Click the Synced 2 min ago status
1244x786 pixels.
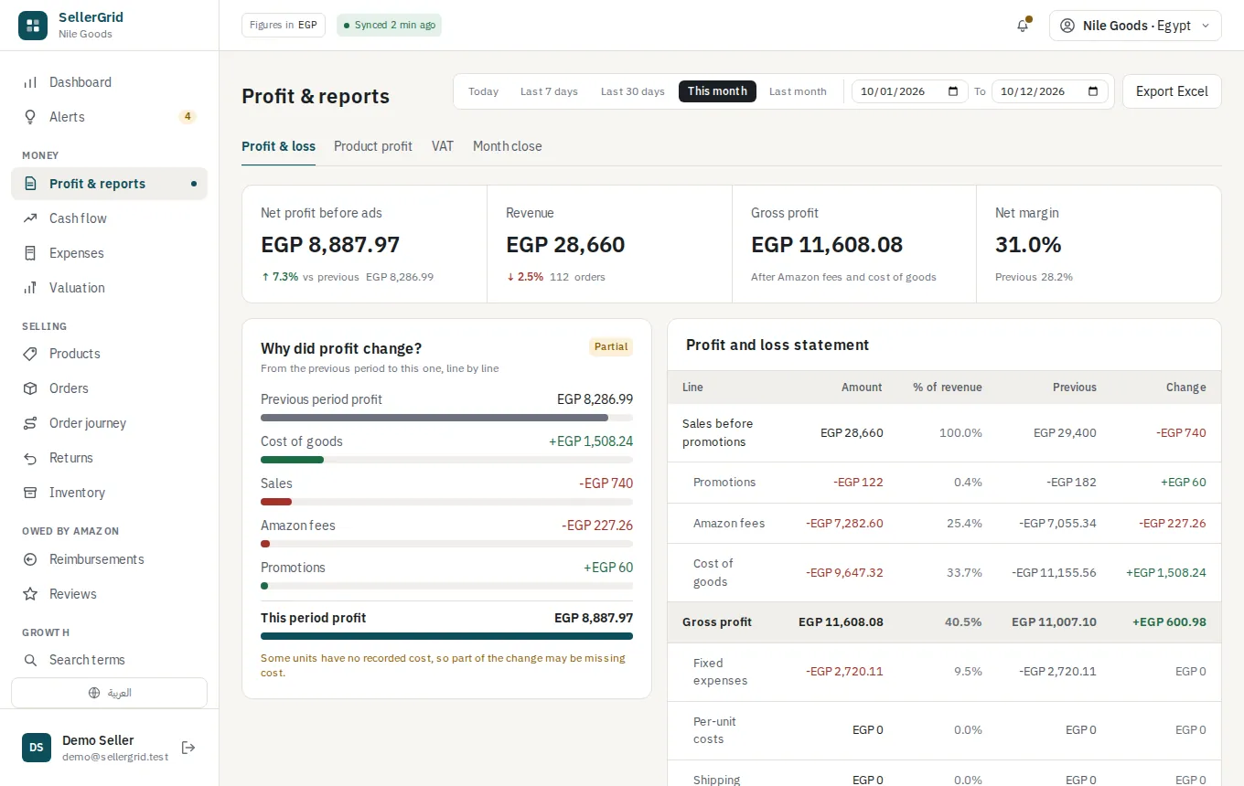389,26
